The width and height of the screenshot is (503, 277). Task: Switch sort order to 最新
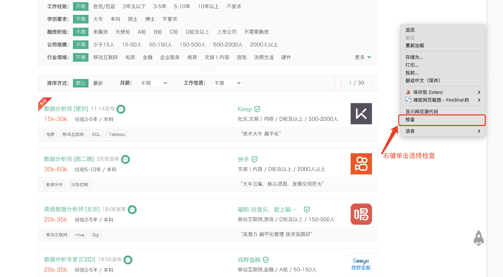98,83
